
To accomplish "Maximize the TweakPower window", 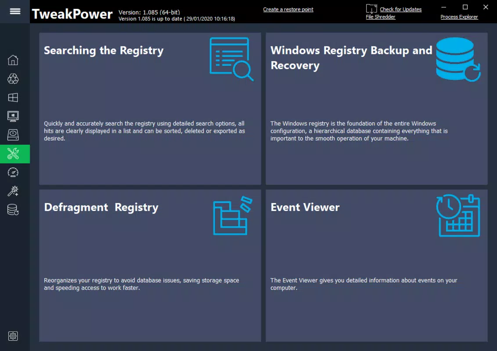I will coord(465,7).
